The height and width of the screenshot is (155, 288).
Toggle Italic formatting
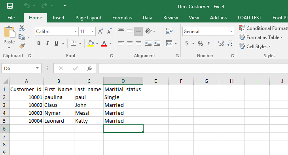47,43
